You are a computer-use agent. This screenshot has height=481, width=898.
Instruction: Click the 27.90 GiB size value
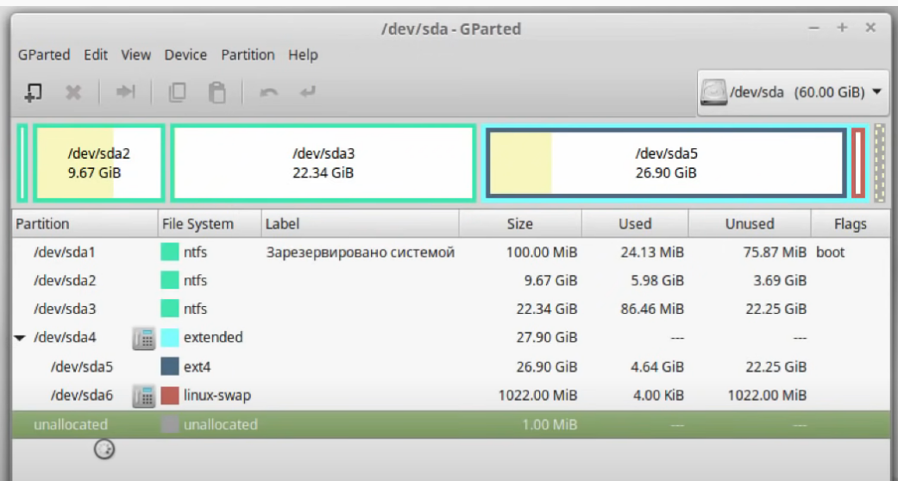point(547,338)
